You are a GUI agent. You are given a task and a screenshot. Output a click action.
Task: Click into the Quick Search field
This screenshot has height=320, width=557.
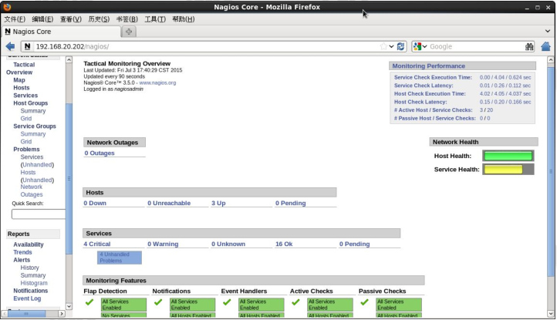point(39,214)
